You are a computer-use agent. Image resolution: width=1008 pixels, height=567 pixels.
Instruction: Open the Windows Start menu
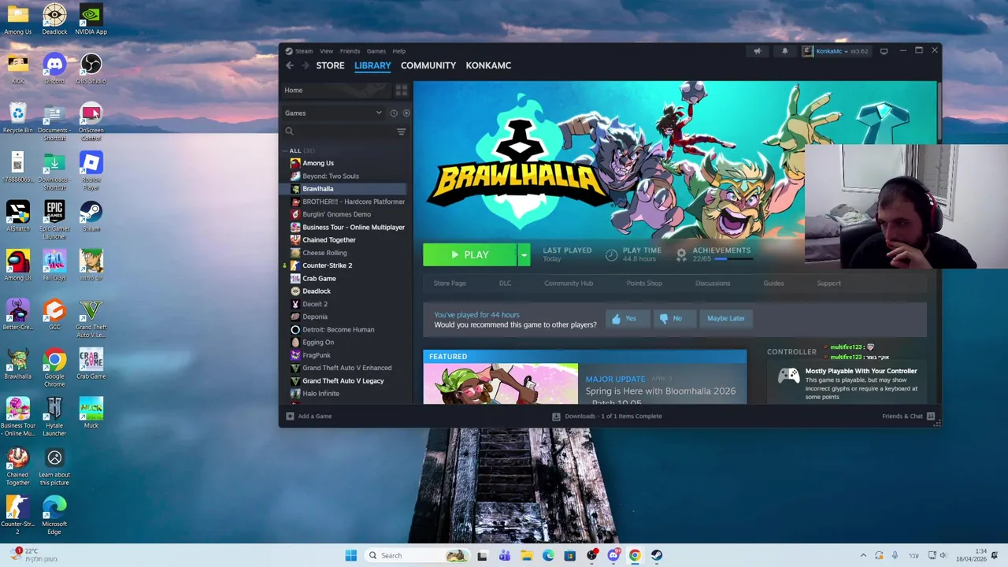pyautogui.click(x=350, y=555)
